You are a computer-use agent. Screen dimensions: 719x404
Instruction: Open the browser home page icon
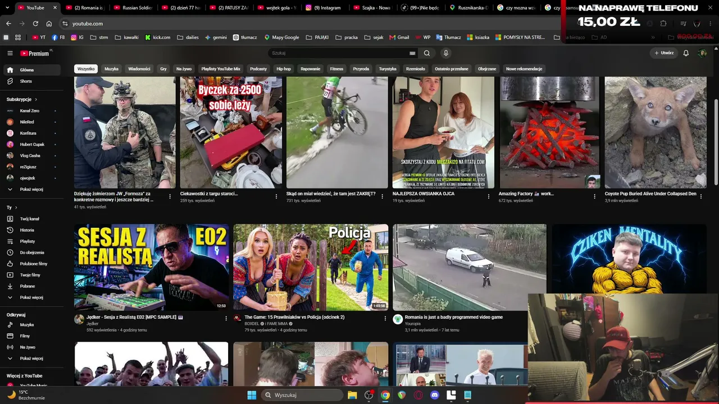pyautogui.click(x=49, y=24)
